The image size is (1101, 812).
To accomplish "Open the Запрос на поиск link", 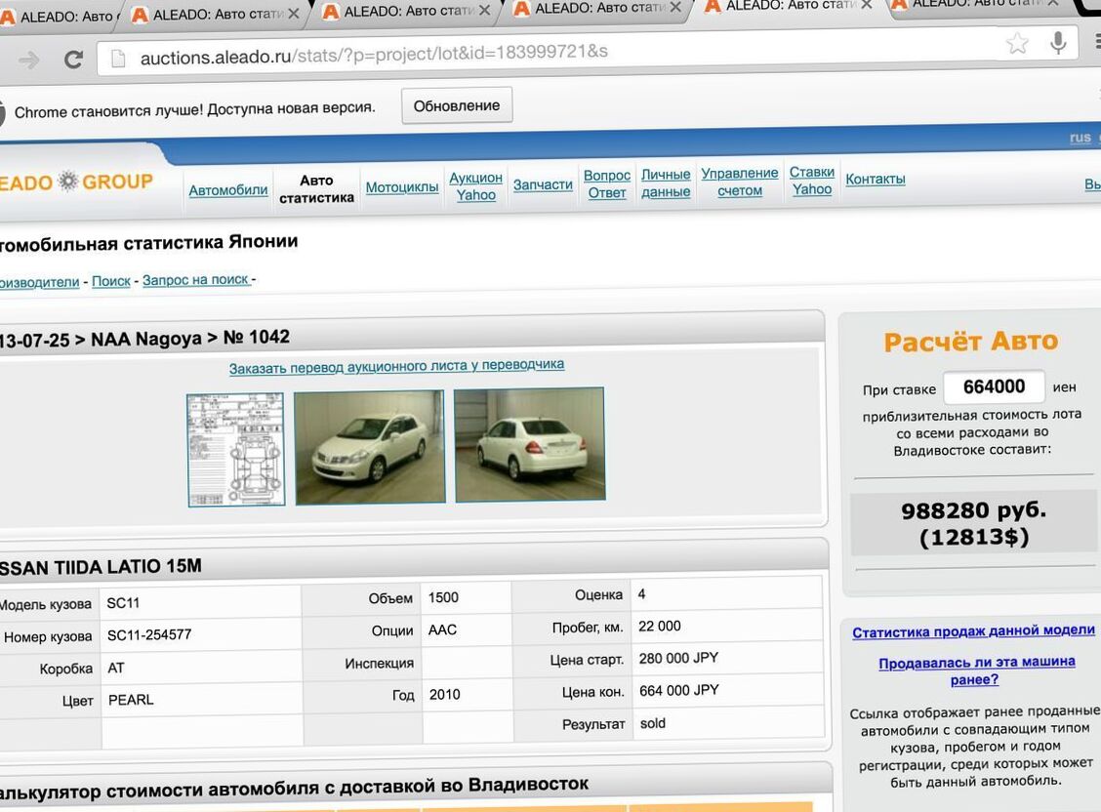I will click(196, 279).
